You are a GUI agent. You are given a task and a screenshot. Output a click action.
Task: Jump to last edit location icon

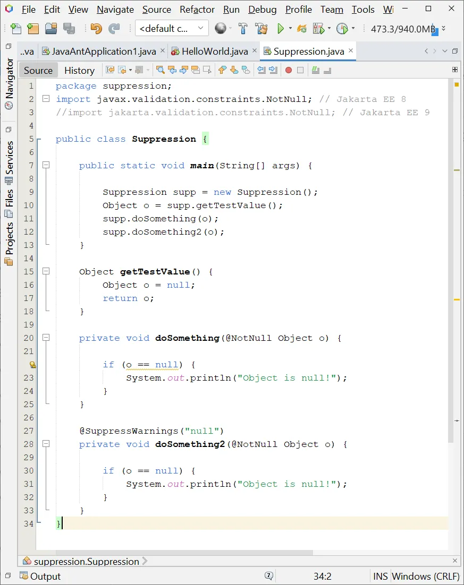[x=110, y=70]
